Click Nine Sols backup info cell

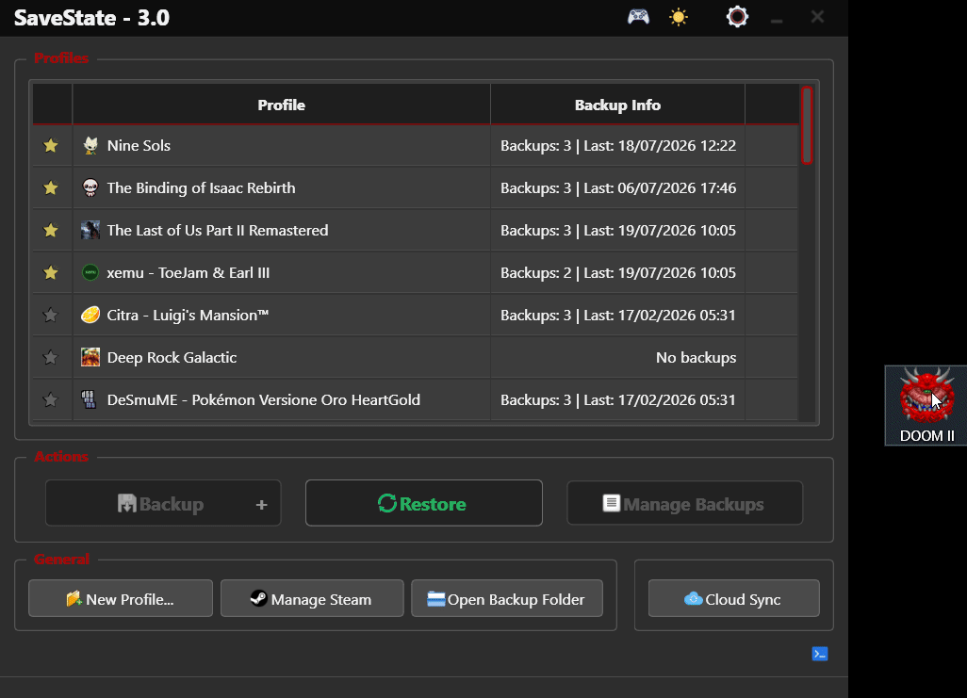[x=618, y=145]
